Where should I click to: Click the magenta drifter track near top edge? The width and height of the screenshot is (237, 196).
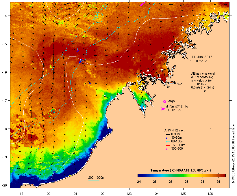coord(143,4)
